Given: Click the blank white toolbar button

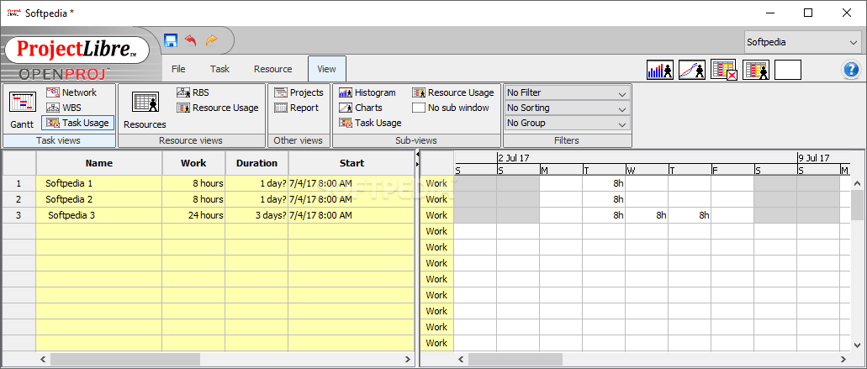Looking at the screenshot, I should click(x=787, y=70).
